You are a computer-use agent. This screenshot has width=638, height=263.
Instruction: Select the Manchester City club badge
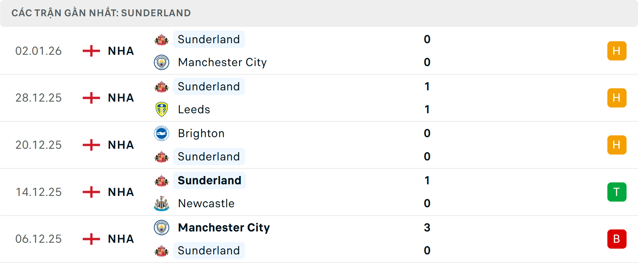[162, 62]
